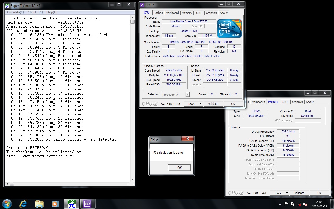Click the power plug tray icon
Image resolution: width=334 pixels, height=209 pixels.
click(x=293, y=204)
